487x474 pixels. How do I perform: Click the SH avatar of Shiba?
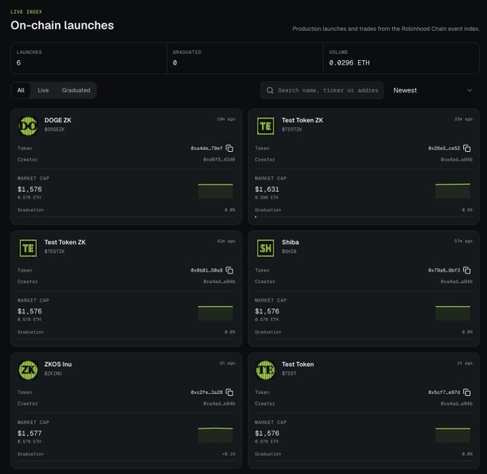coord(266,248)
